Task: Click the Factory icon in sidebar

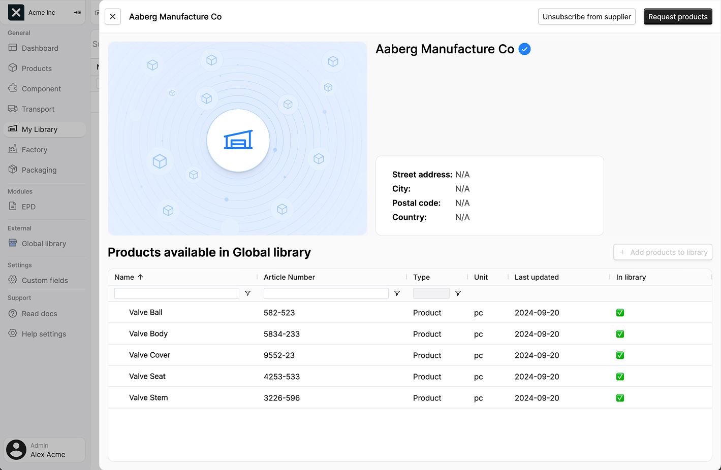Action: pyautogui.click(x=13, y=149)
